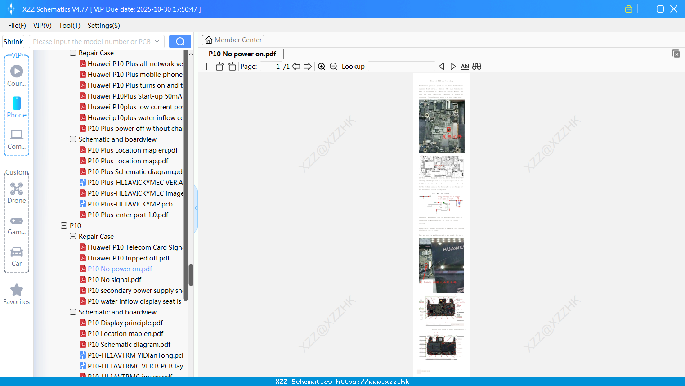
Task: Go to previous page arrow
Action: coord(296,67)
